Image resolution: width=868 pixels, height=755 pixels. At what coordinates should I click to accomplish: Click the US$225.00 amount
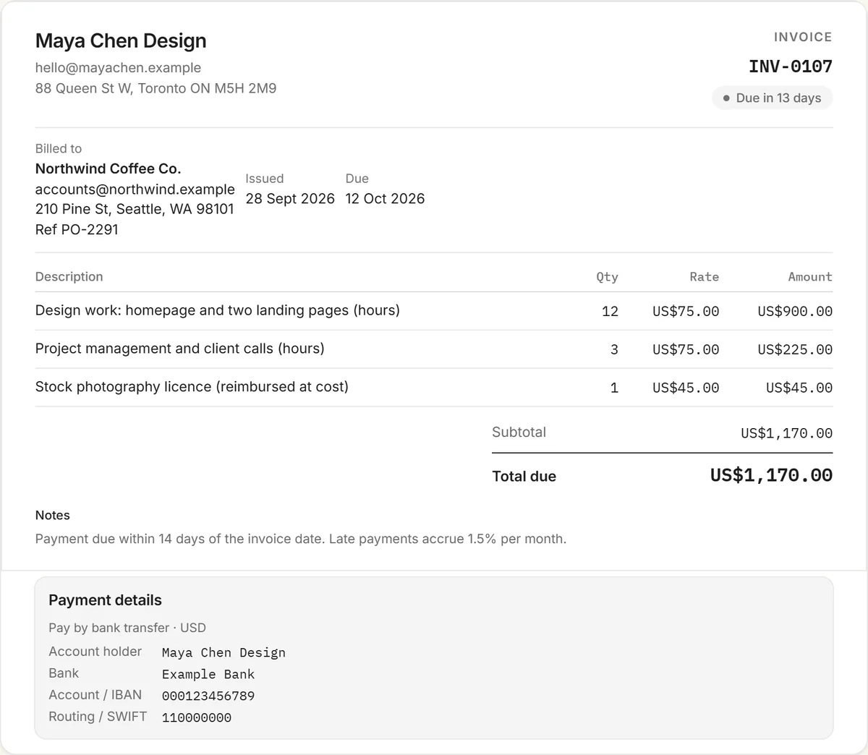(795, 349)
